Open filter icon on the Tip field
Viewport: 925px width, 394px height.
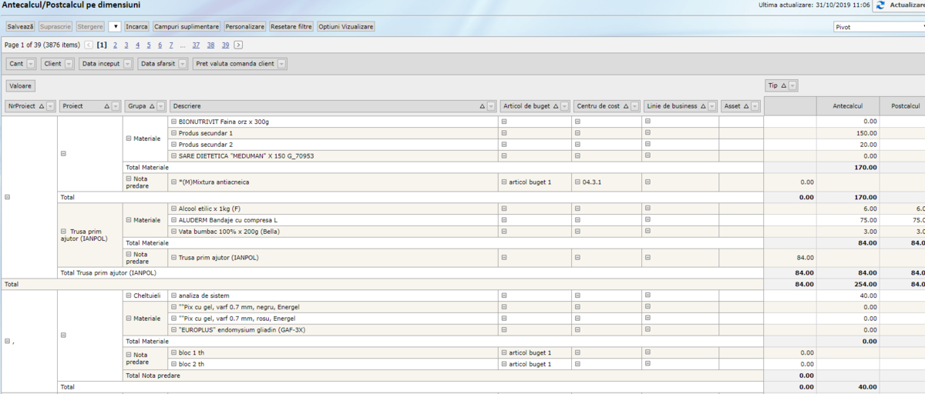point(792,85)
